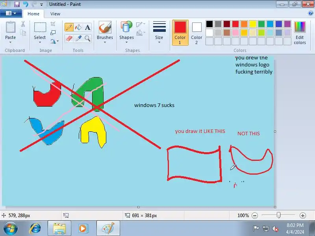The height and width of the screenshot is (236, 315).
Task: Open Windows Media Player from taskbar
Action: (83, 229)
